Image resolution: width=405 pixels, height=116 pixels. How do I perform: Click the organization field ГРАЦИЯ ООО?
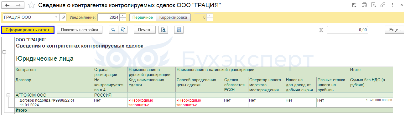[28, 17]
